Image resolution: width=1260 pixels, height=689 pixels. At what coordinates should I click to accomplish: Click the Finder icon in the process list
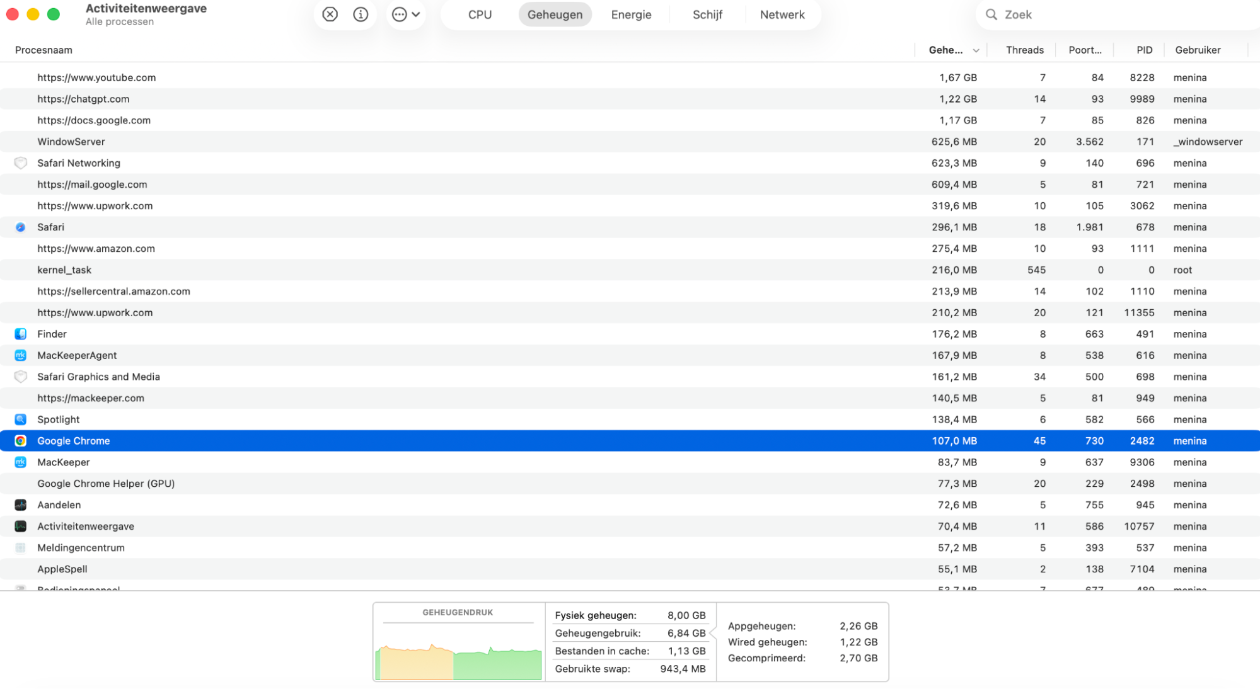point(20,334)
